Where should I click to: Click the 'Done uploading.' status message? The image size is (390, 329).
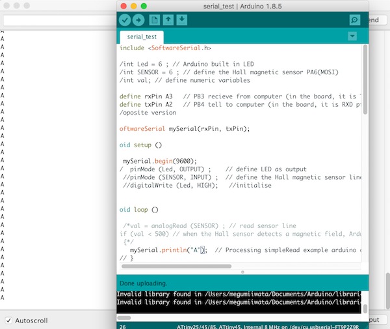pyautogui.click(x=143, y=283)
